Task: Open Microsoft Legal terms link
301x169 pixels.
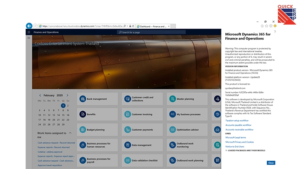Action: coord(235,137)
